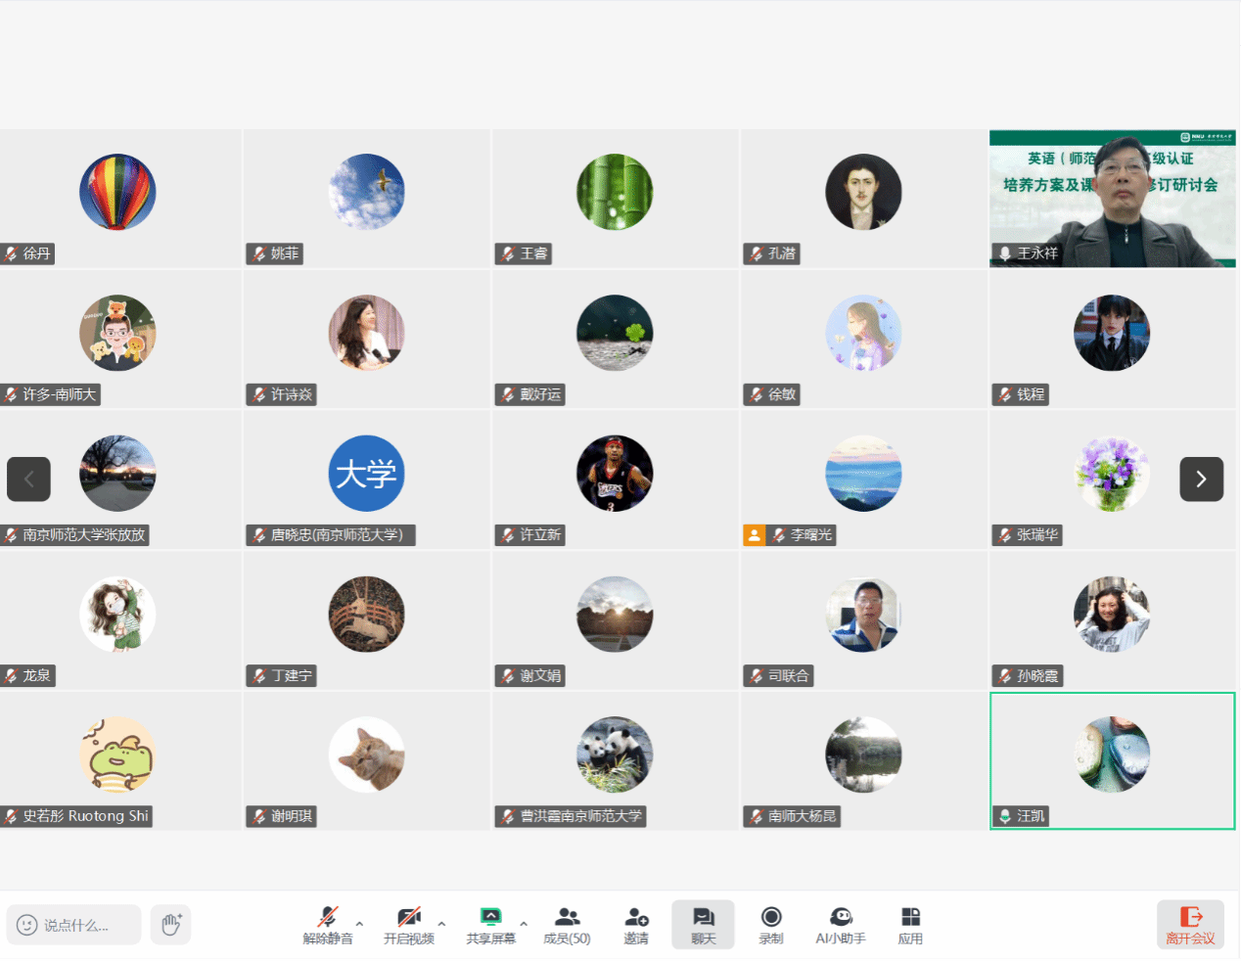Toggle the 聊天 chat panel
1241x961 pixels.
(x=703, y=925)
